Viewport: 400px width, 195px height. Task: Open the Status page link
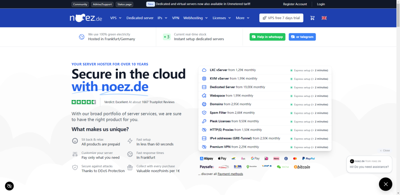pos(125,4)
